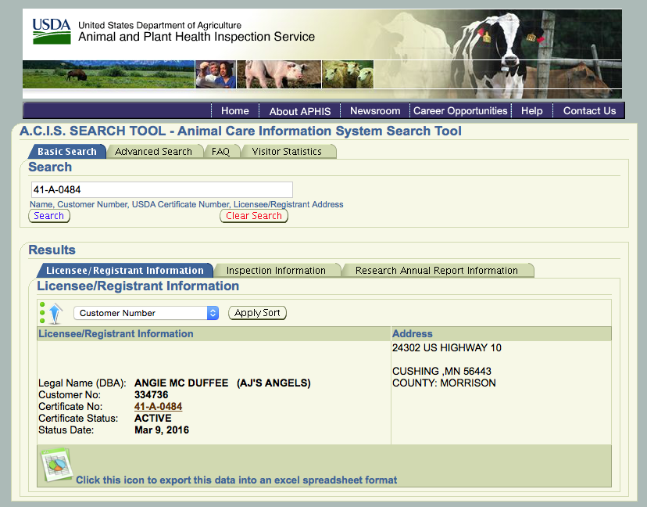The width and height of the screenshot is (647, 507).
Task: Open the FAQ tab
Action: 221,152
